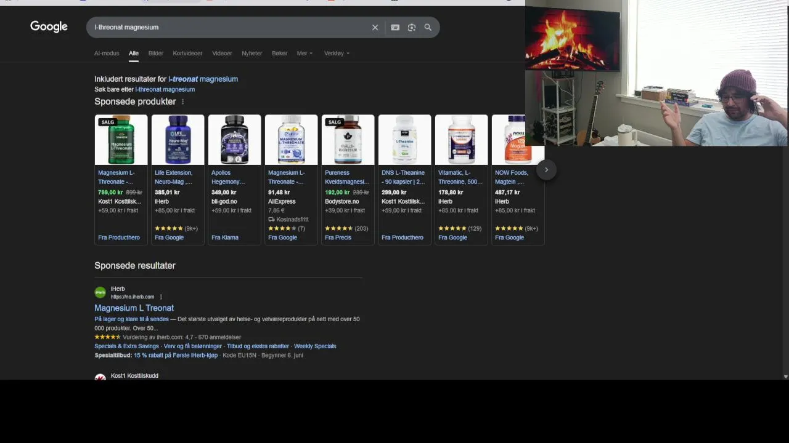Click the (203) rating count
Screen dimensions: 789x443
click(x=361, y=228)
